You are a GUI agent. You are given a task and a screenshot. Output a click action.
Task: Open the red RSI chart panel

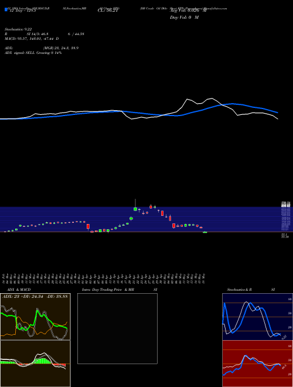(257, 364)
